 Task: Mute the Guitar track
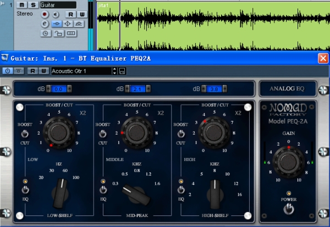pos(21,5)
